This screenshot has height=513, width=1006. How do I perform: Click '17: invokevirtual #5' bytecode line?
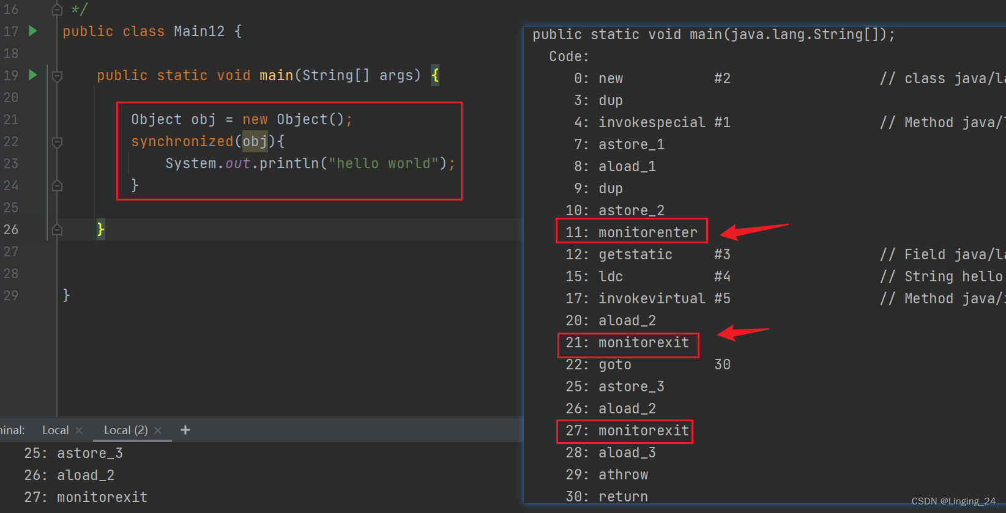tap(648, 298)
